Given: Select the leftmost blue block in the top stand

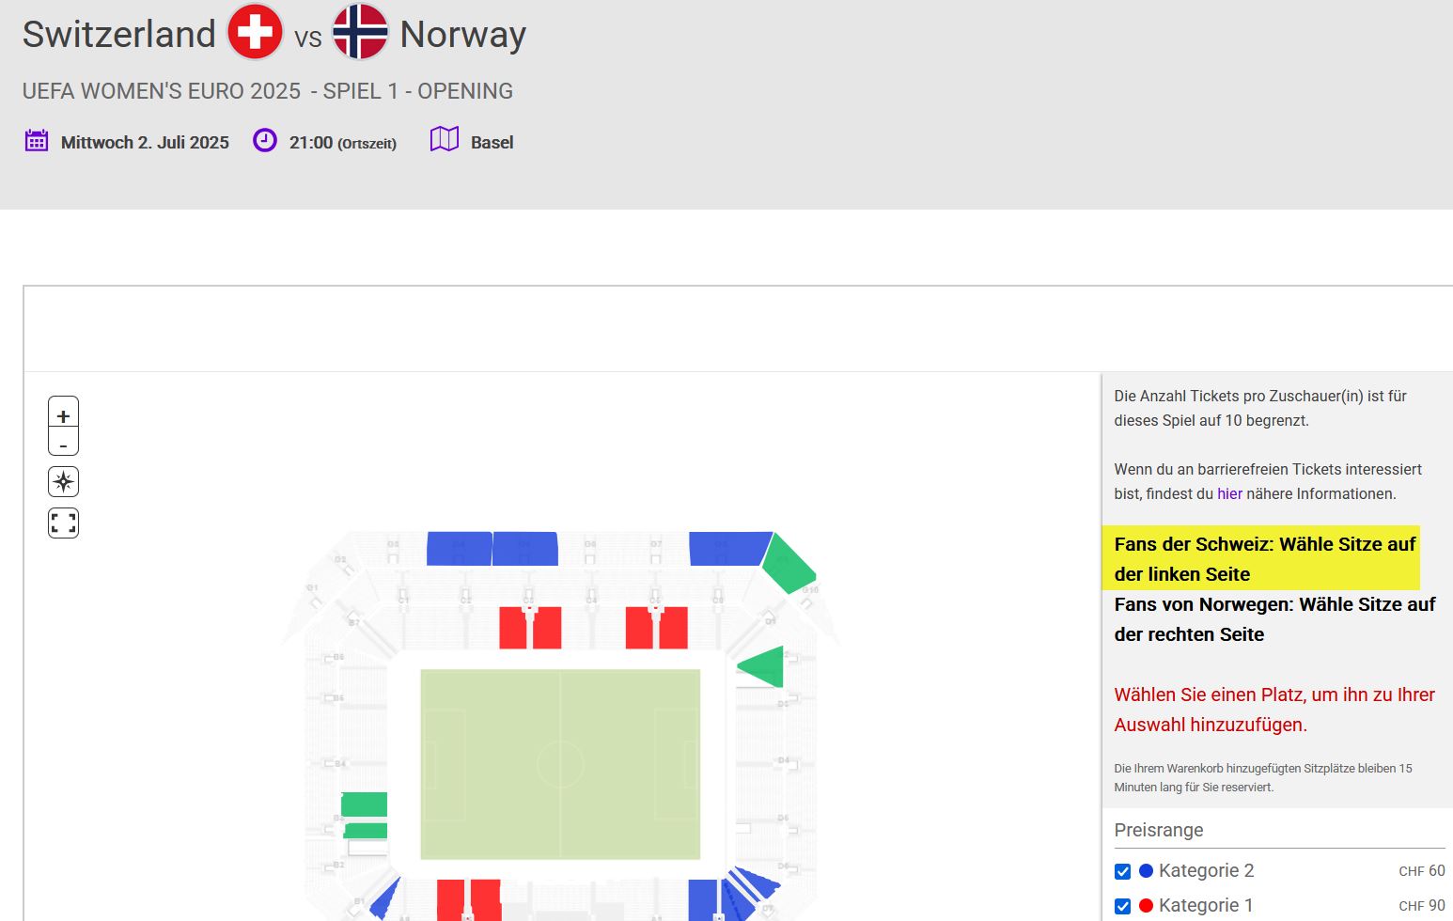Looking at the screenshot, I should (459, 549).
